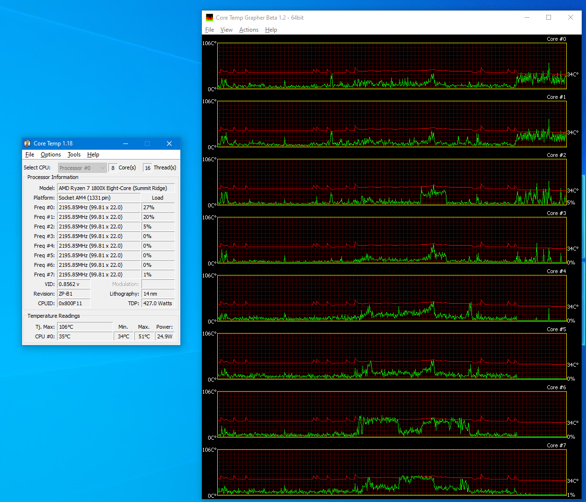Open Help menu in Core Temp Grapher
The width and height of the screenshot is (586, 502).
pyautogui.click(x=271, y=30)
